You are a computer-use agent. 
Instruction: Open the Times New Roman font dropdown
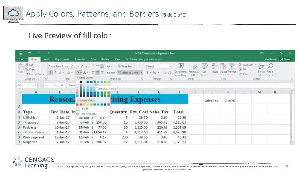tap(70, 66)
